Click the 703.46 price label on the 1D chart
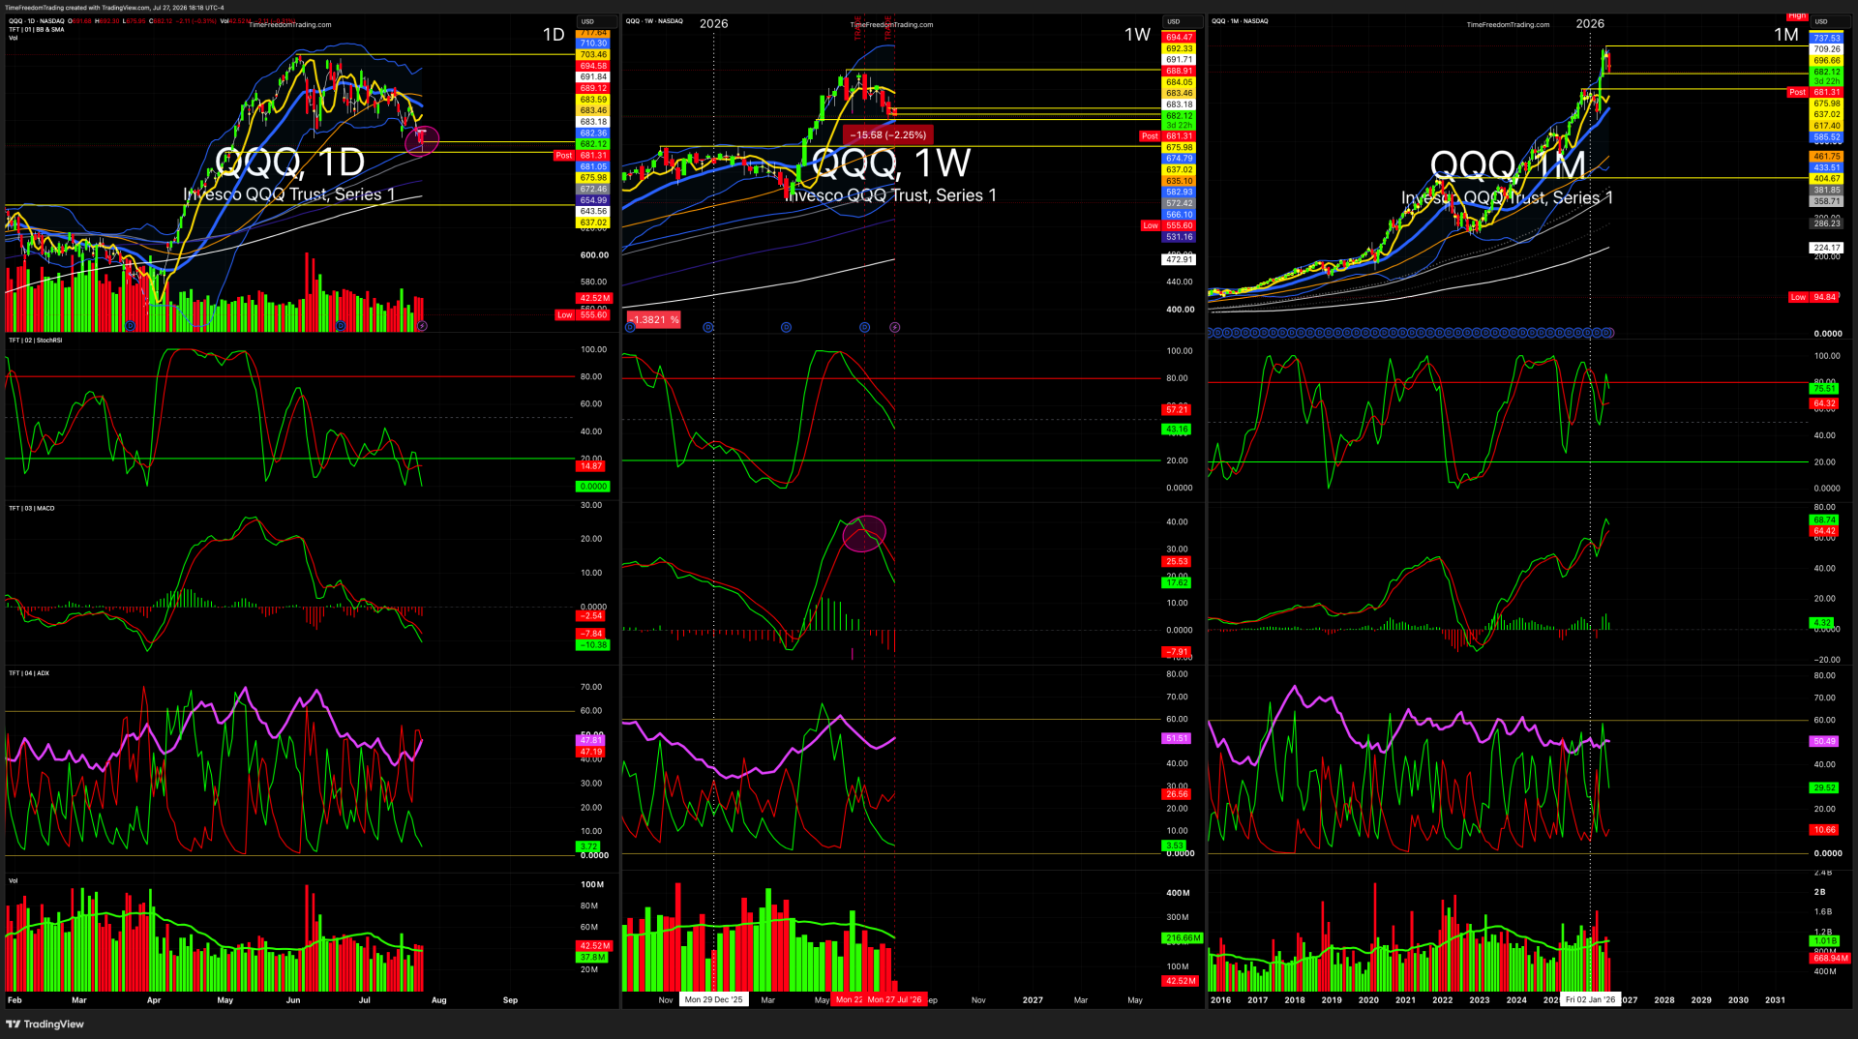Viewport: 1858px width, 1039px height. pyautogui.click(x=594, y=55)
